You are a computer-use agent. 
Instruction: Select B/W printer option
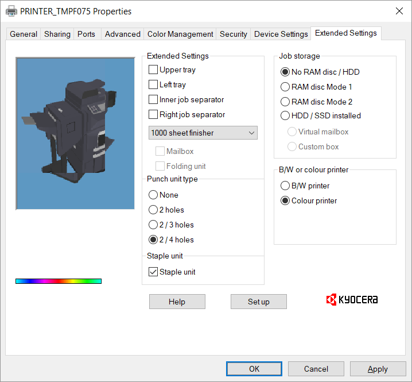285,186
